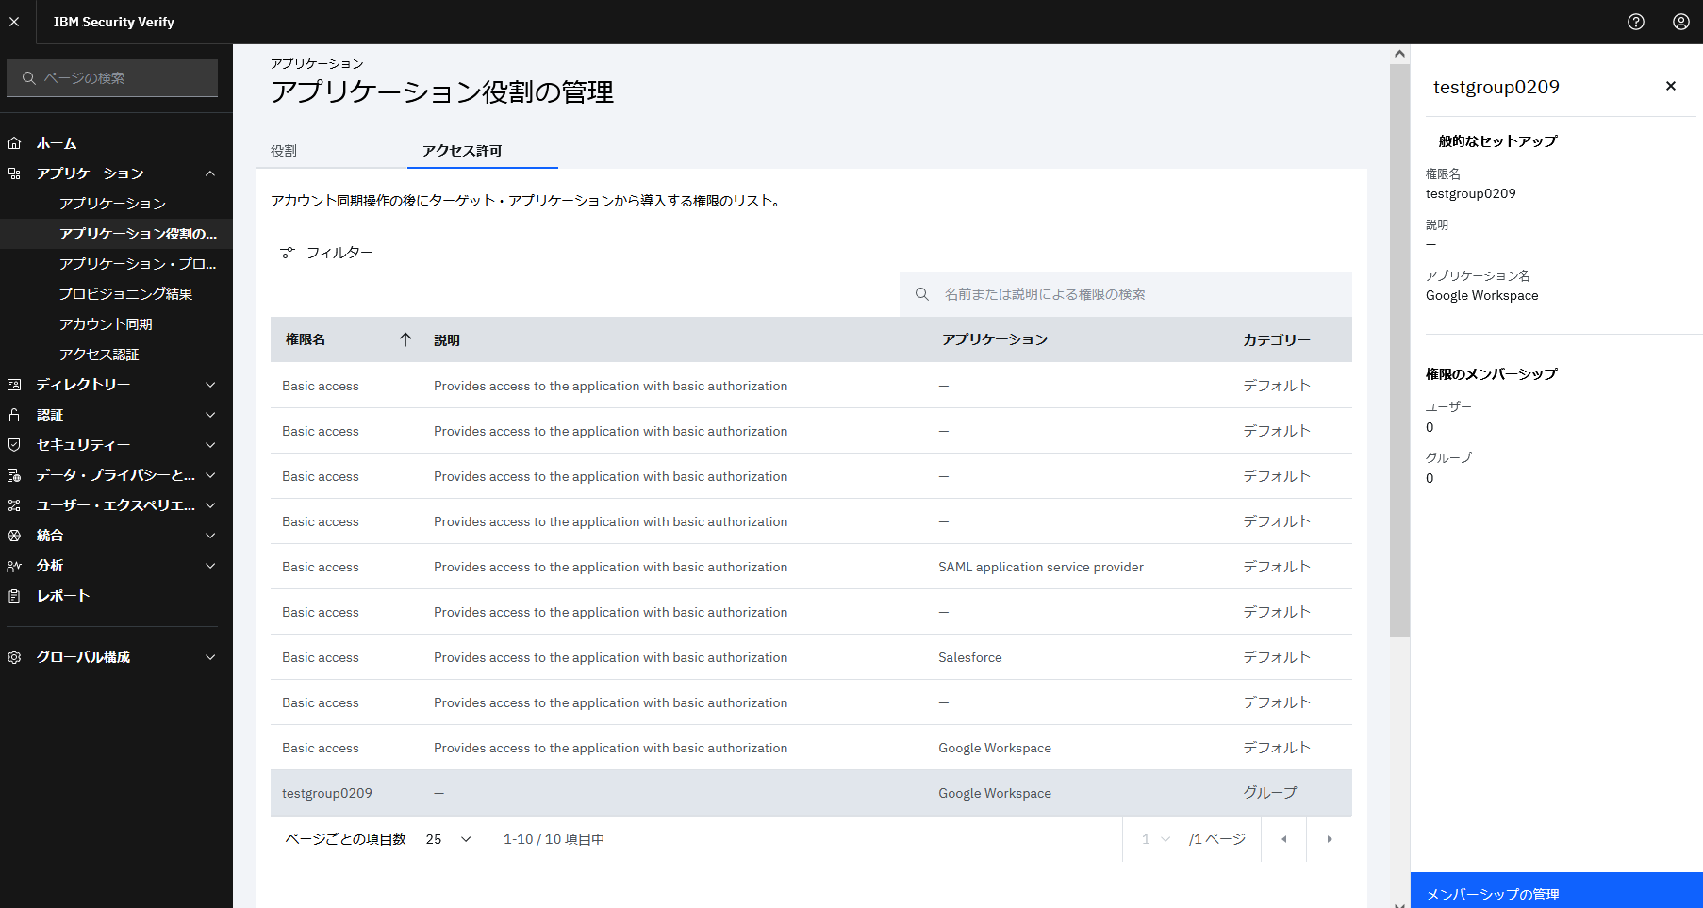Open プロビジョニング結果 menu item

(116, 294)
